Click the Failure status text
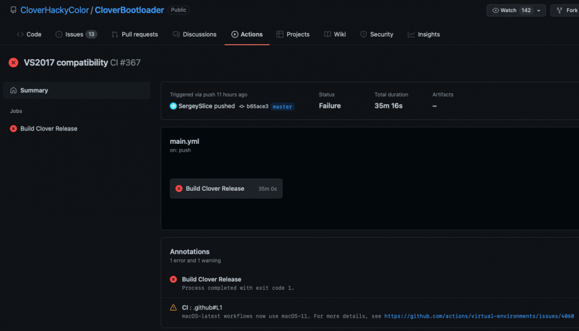The image size is (579, 331). [x=330, y=106]
